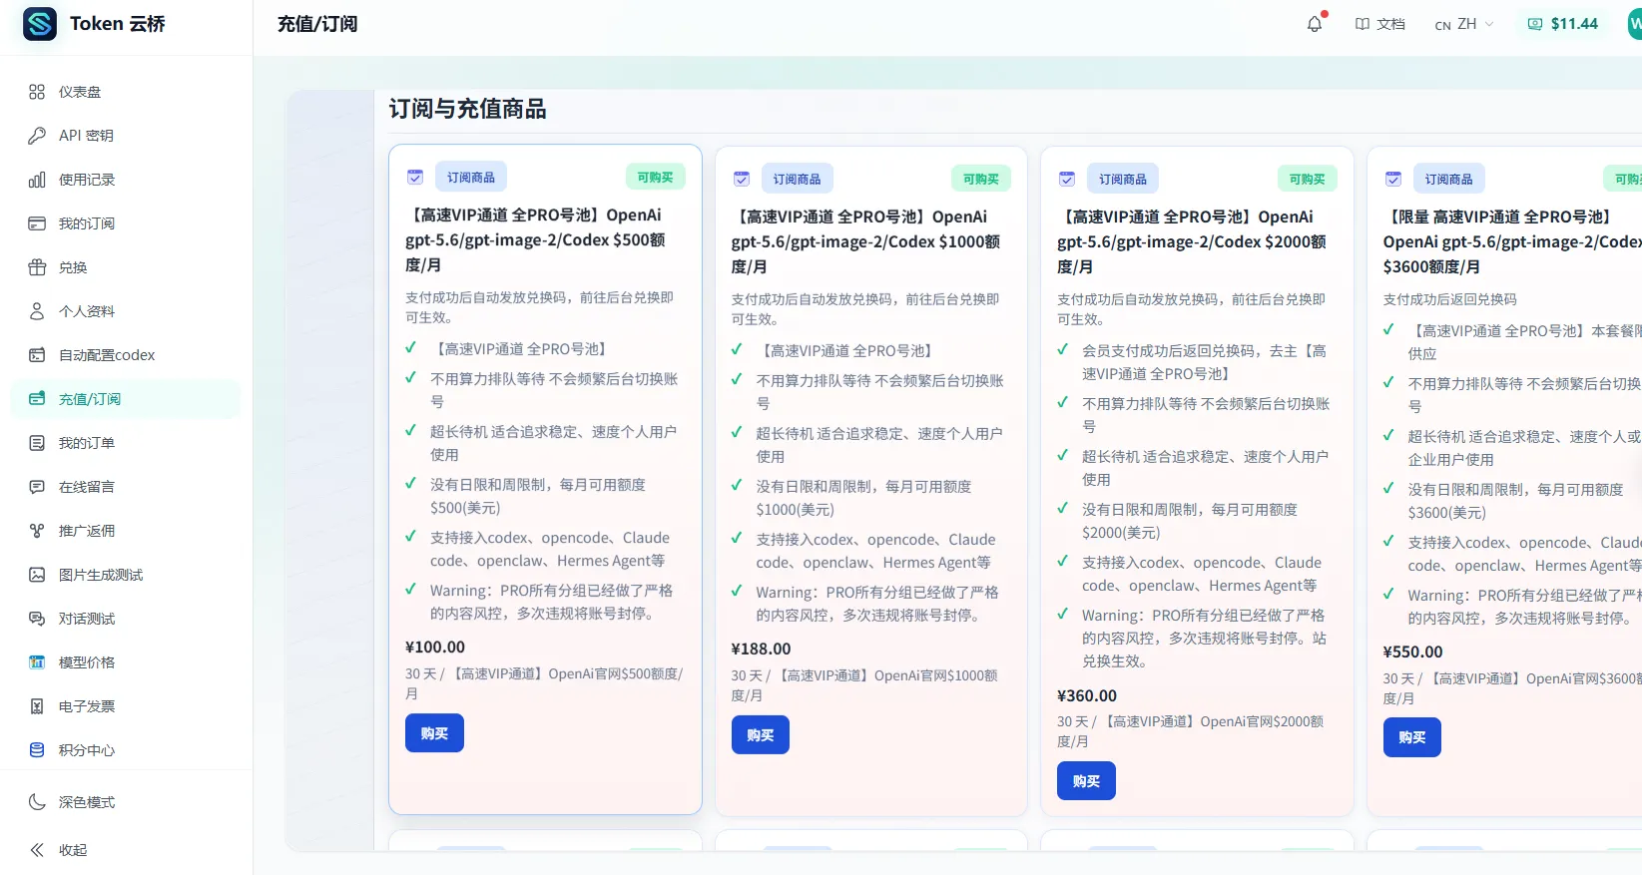Click 可购买 badge on $500 card
This screenshot has height=875, width=1642.
[x=656, y=177]
